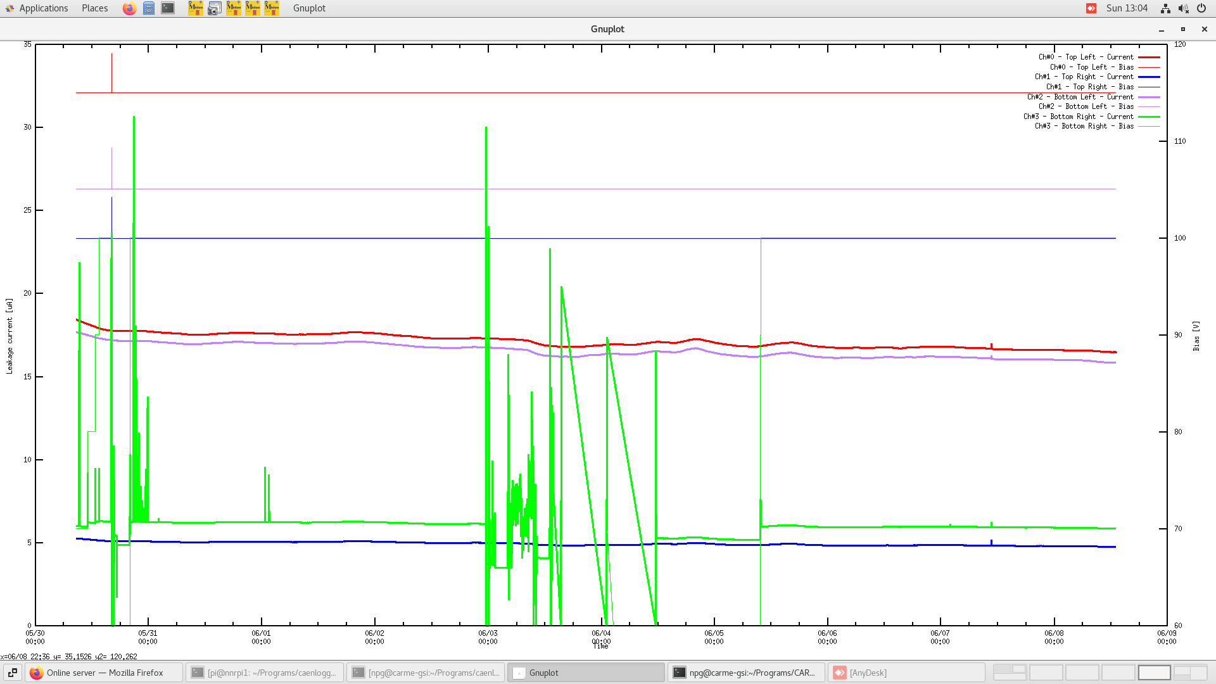Launch the first Midas launcher icon
The image size is (1216, 684).
click(x=196, y=8)
